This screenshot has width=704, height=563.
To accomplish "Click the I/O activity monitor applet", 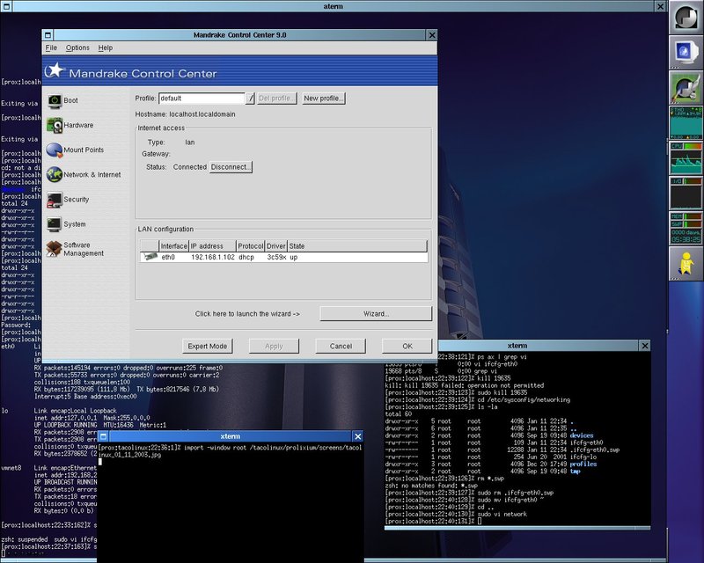I will click(686, 193).
